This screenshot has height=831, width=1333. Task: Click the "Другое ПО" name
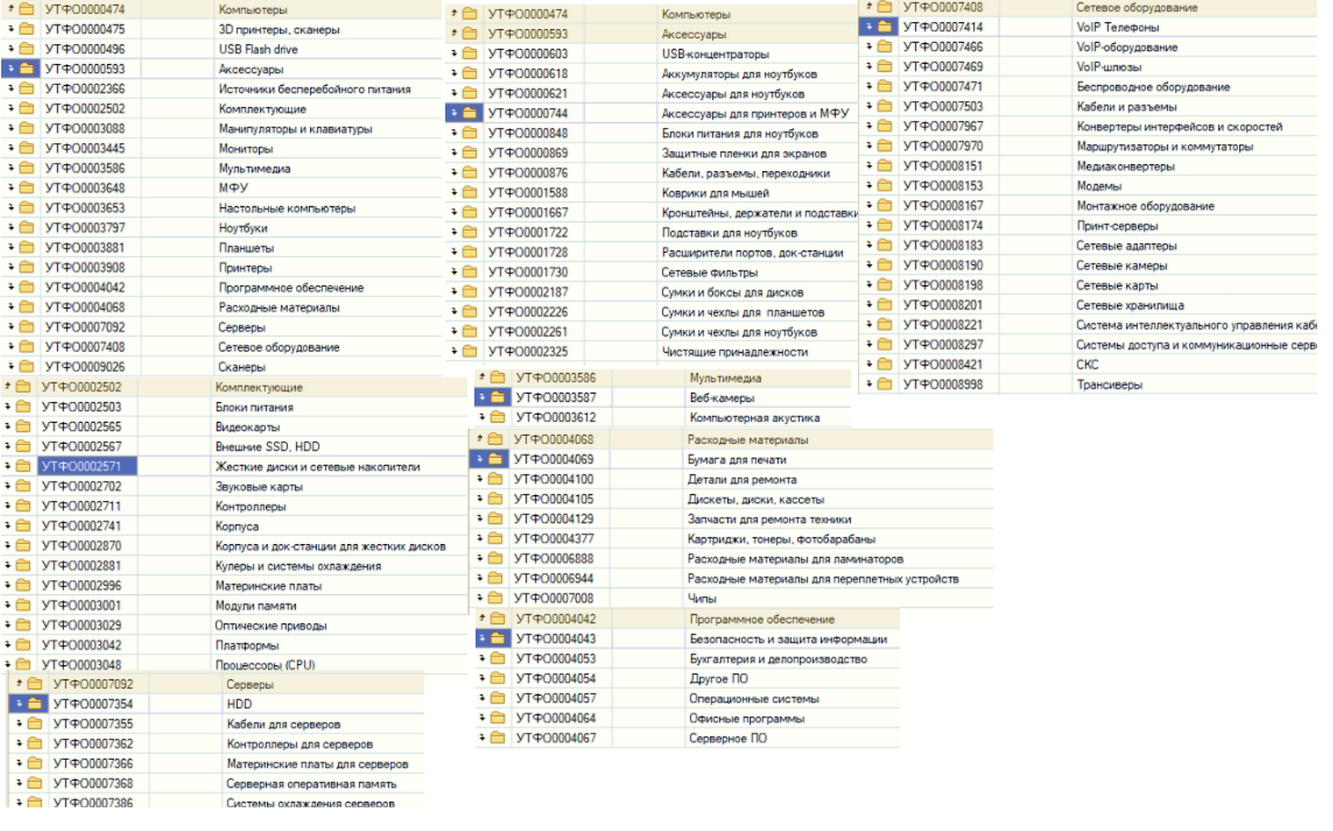(x=719, y=678)
